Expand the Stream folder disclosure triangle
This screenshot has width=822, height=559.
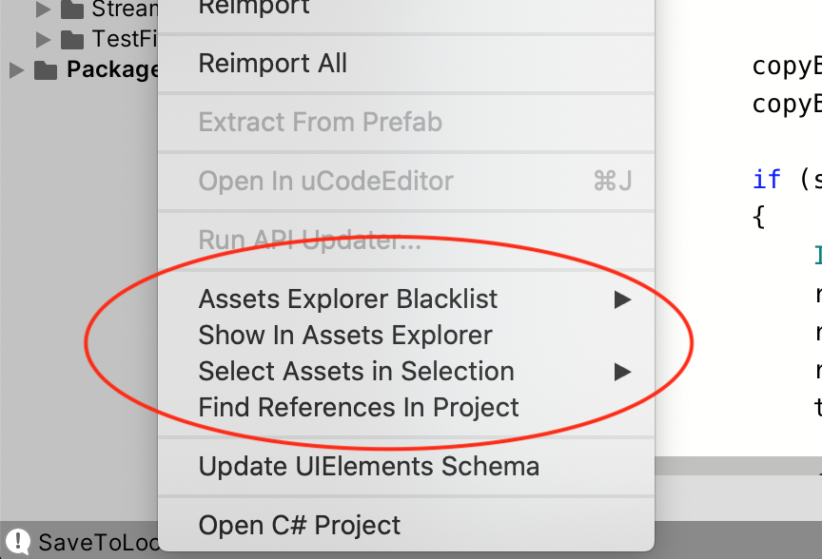tap(43, 9)
